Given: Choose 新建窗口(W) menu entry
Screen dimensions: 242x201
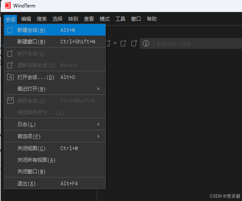Looking at the screenshot, I should [55, 42].
